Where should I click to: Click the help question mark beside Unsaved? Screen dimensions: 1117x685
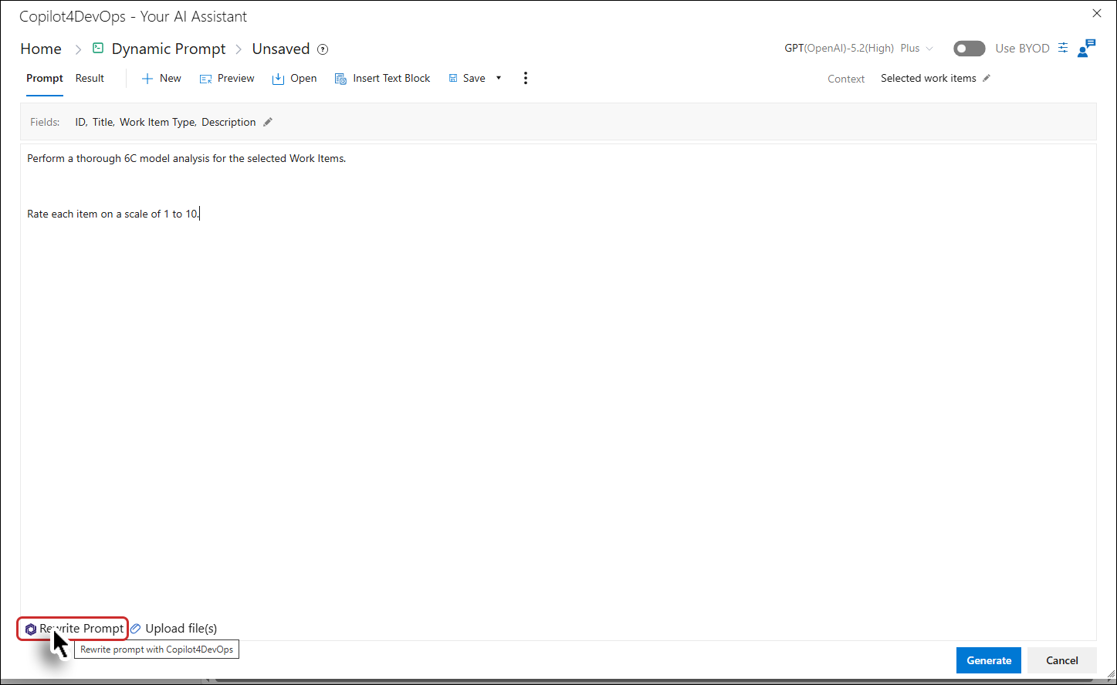point(323,49)
